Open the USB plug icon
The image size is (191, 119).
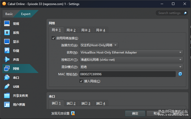pos(7,86)
